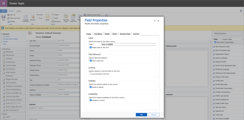This screenshot has height=120, width=244.
Task: Enable Lock the field on the form
Action: point(90,74)
